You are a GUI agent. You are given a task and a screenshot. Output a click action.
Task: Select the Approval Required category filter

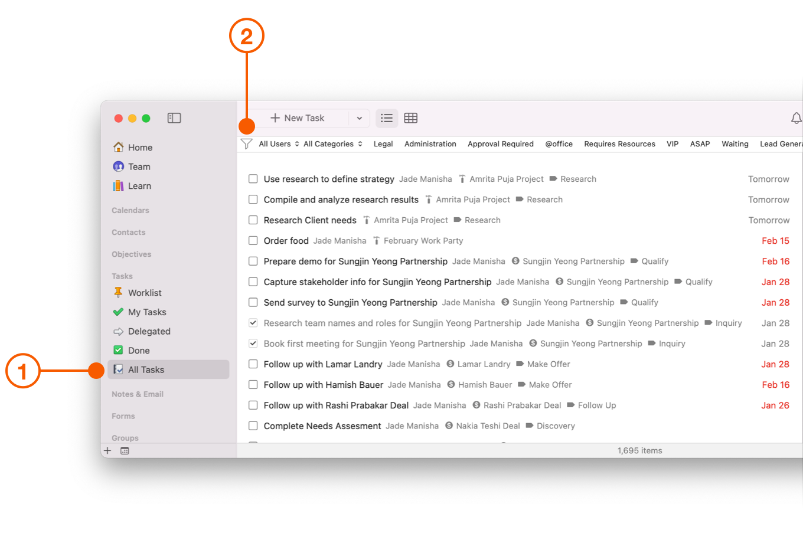coord(500,144)
